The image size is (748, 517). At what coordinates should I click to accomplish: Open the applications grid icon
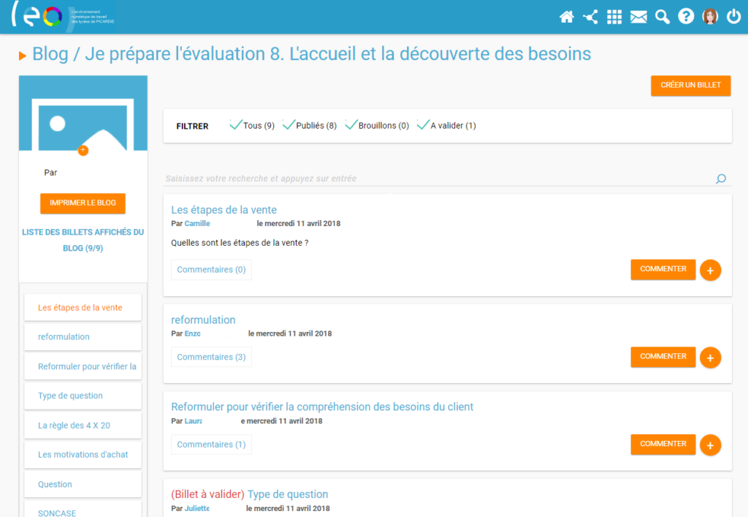pos(614,17)
